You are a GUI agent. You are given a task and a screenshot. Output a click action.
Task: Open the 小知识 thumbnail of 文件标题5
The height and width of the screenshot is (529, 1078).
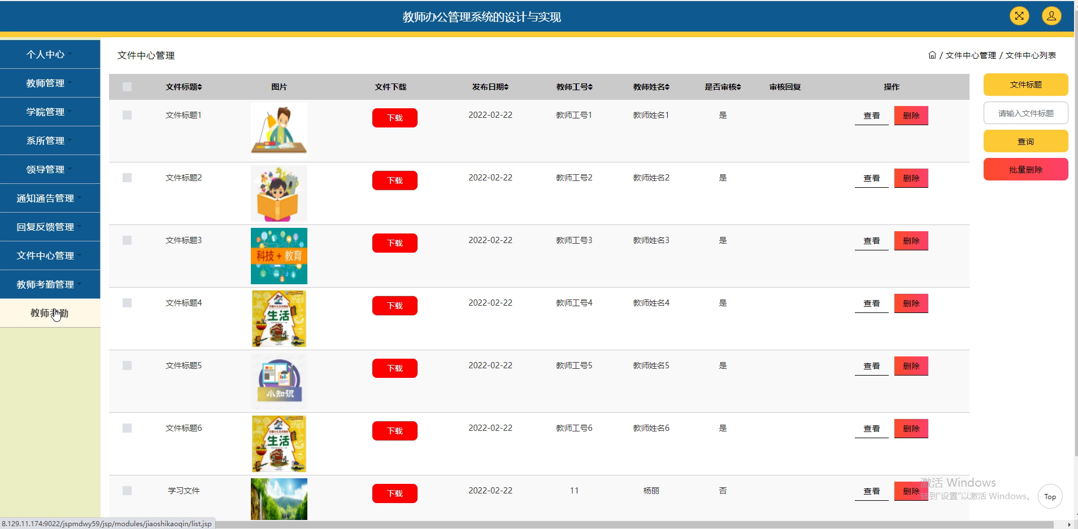coord(279,381)
